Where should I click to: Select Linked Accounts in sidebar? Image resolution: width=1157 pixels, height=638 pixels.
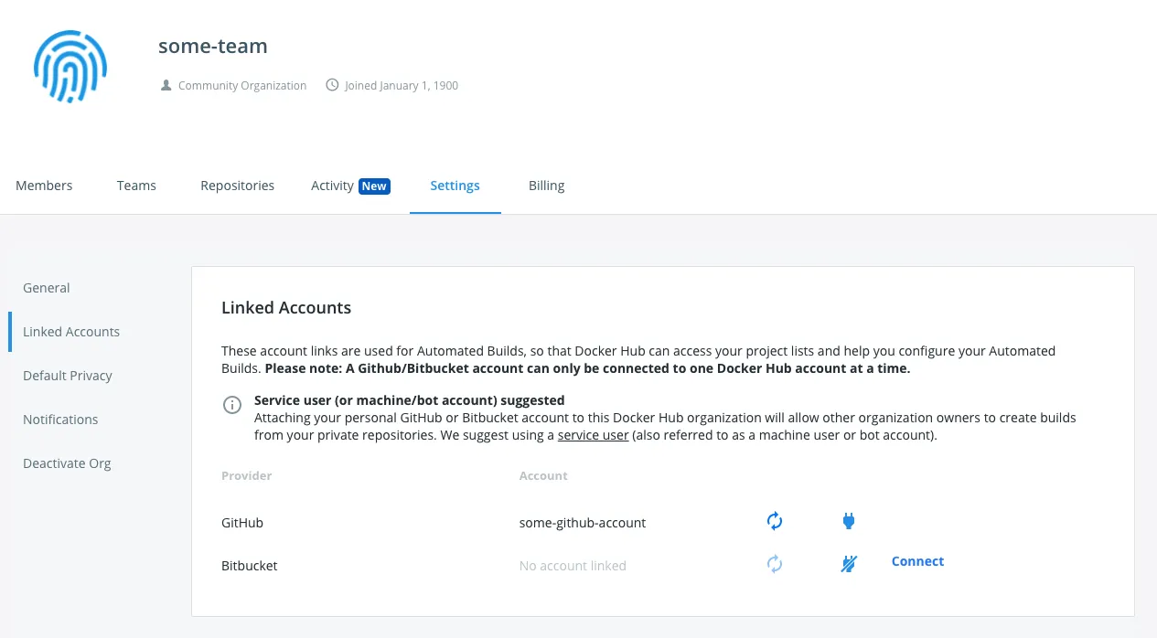click(x=71, y=332)
